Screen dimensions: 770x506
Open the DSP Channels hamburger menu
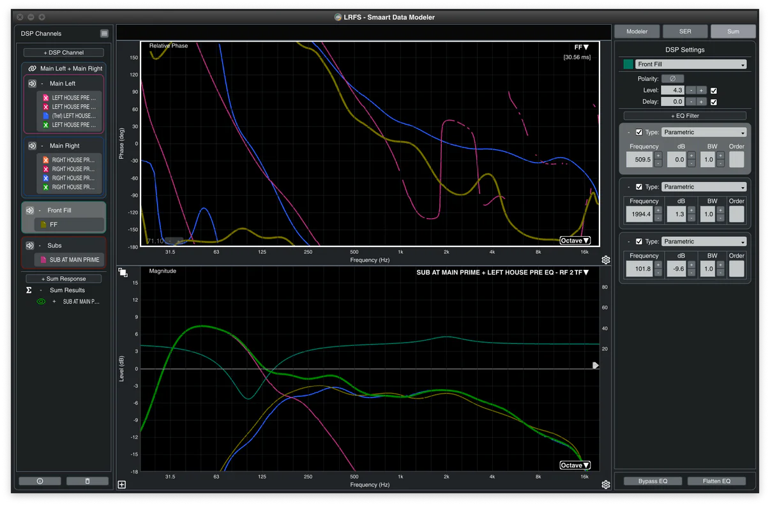pyautogui.click(x=104, y=33)
